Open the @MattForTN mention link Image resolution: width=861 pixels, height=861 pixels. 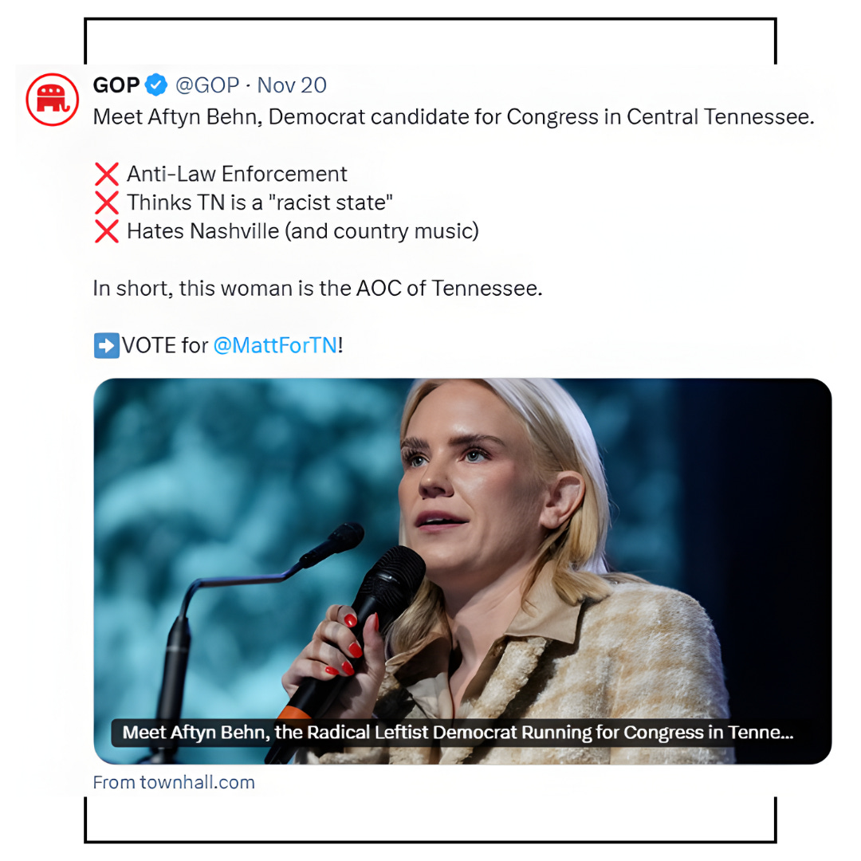click(x=275, y=345)
